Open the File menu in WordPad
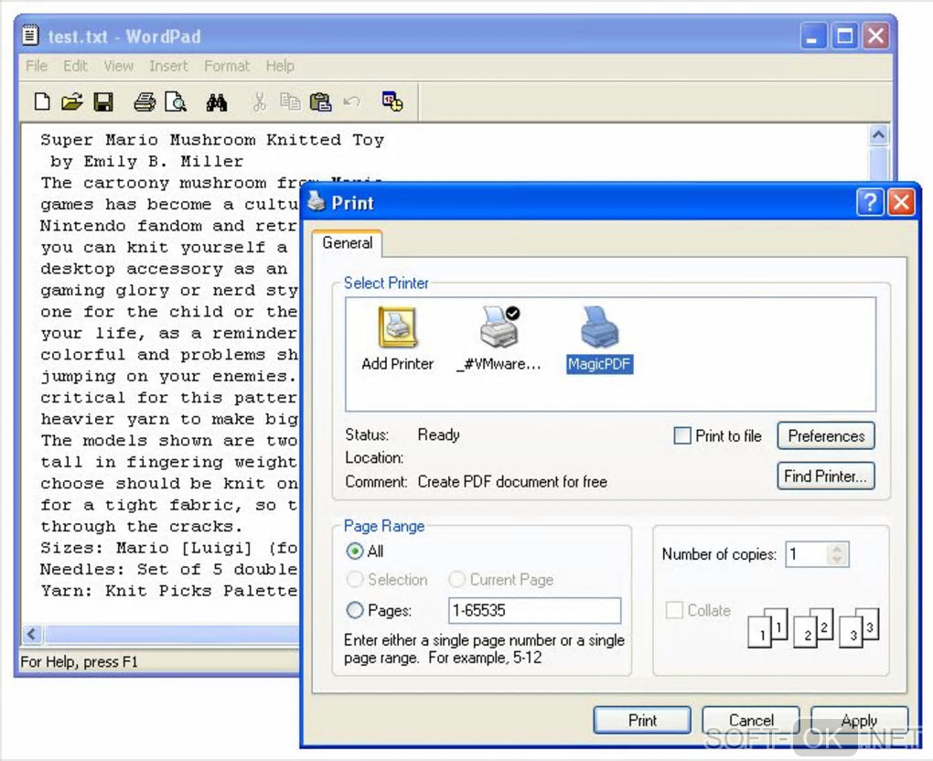 (x=37, y=66)
